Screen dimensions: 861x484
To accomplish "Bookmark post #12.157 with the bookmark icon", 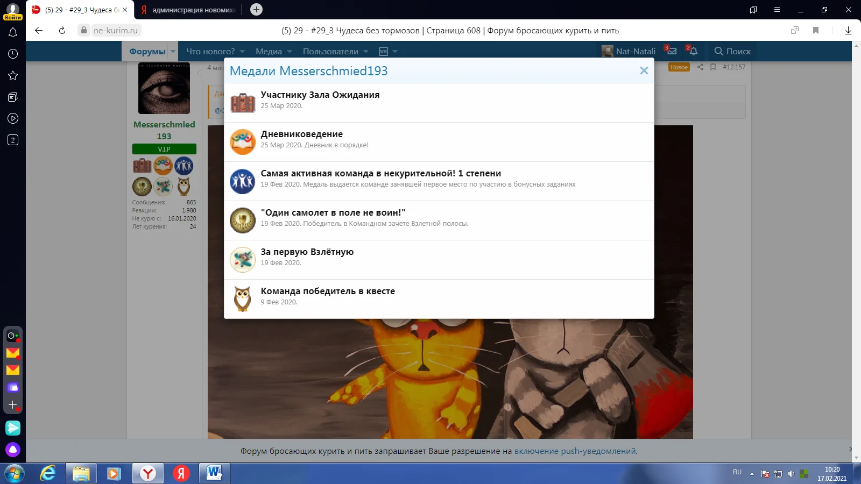I will (713, 67).
